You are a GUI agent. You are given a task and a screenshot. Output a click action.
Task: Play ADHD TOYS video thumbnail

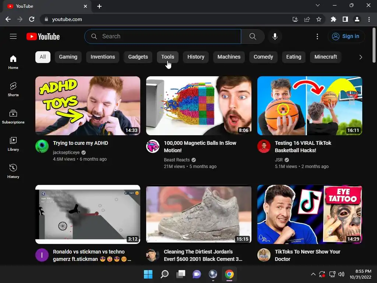coord(88,106)
